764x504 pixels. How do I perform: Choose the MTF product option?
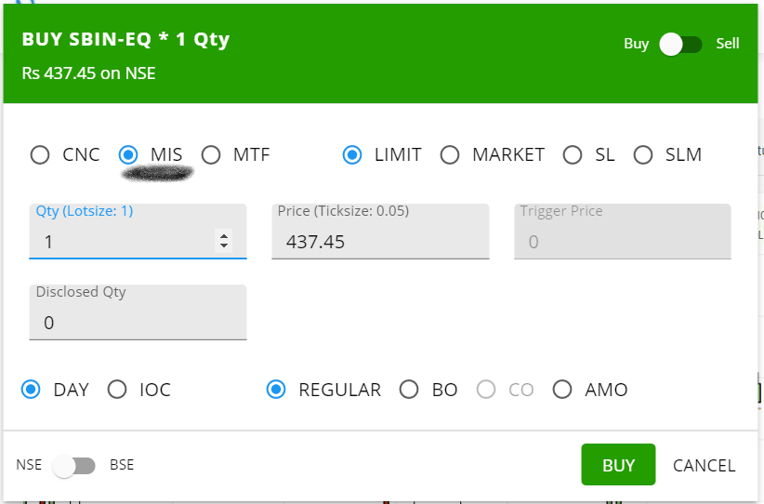(211, 155)
